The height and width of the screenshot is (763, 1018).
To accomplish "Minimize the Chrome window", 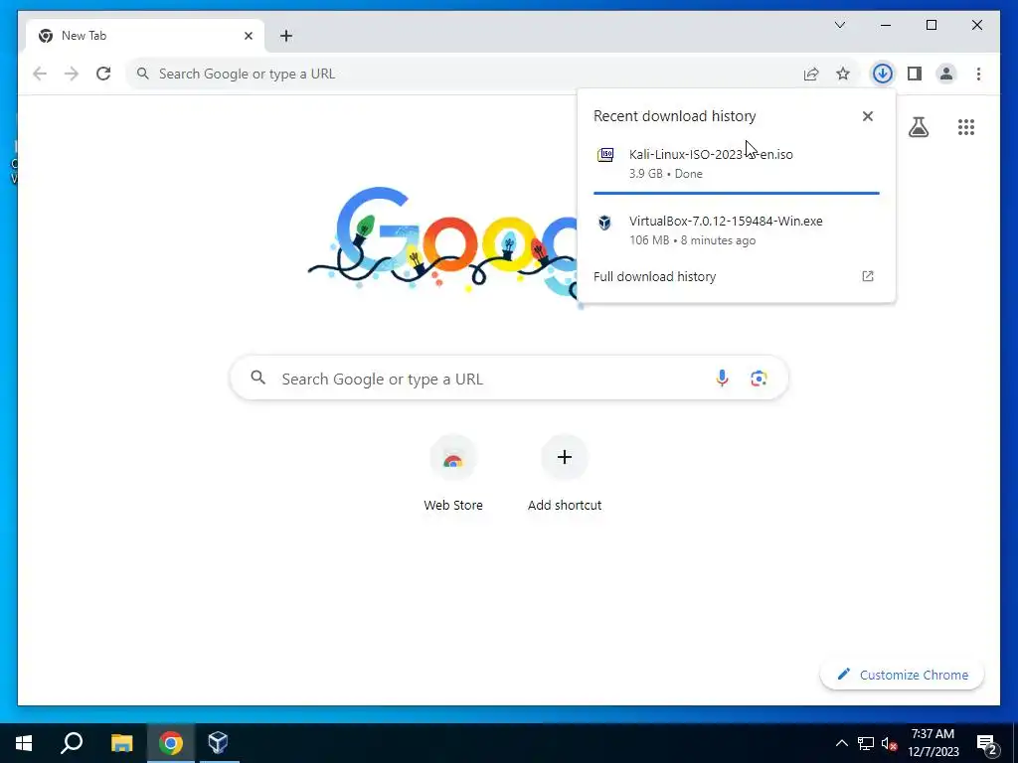I will click(x=886, y=25).
